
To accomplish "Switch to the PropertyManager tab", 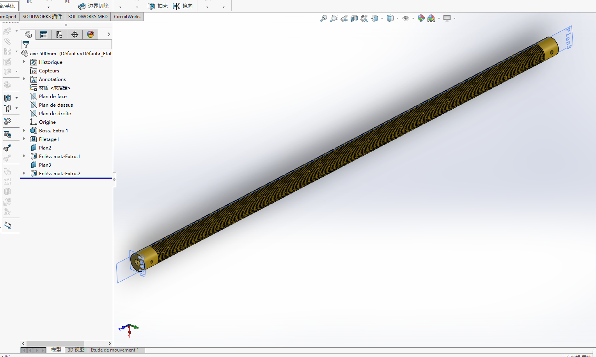I will coord(44,35).
